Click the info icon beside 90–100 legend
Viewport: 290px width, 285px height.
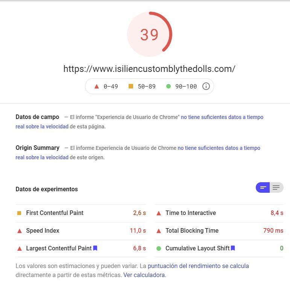[206, 86]
